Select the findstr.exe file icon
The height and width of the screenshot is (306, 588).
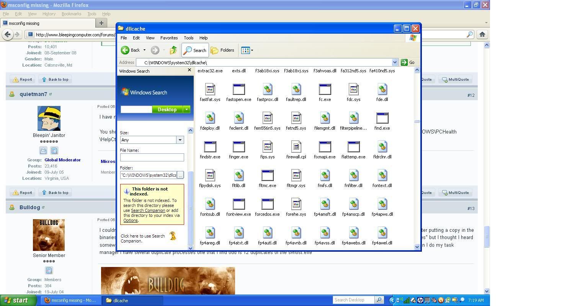(210, 147)
